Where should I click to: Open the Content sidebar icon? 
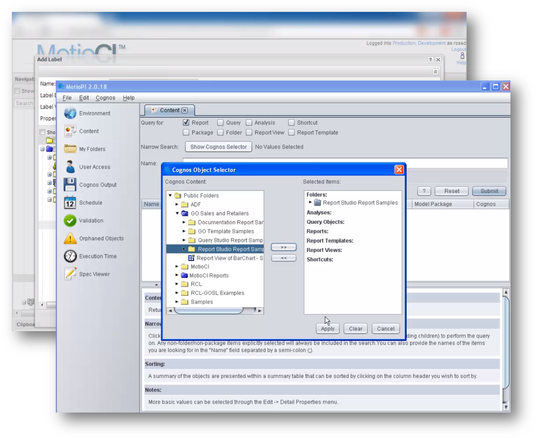[70, 131]
